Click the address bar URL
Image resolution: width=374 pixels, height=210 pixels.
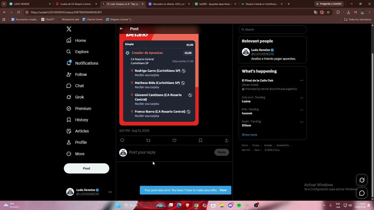point(66,12)
